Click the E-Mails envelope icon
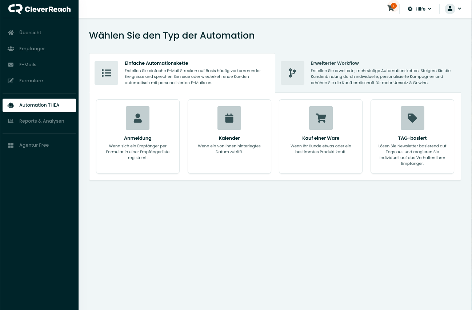Viewport: 472px width, 310px height. click(11, 65)
